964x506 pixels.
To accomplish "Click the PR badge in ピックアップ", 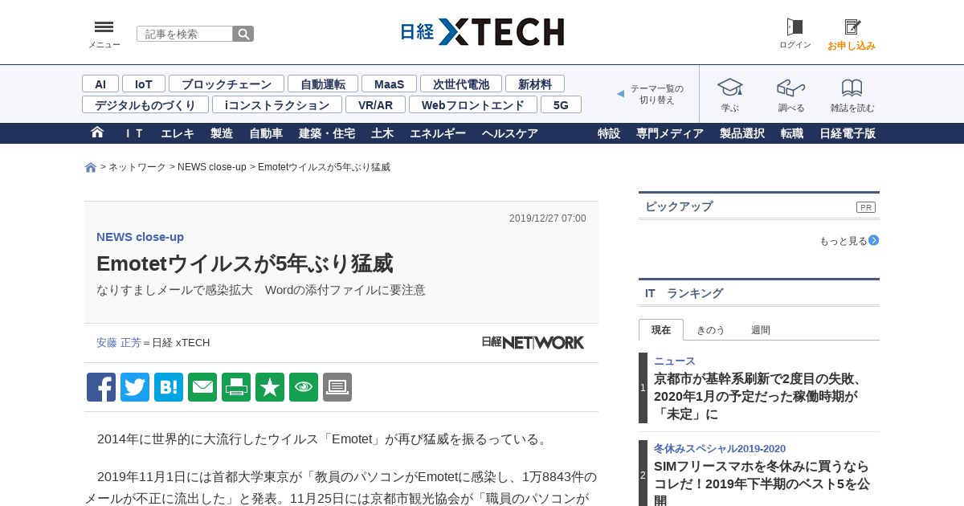I will (x=866, y=207).
